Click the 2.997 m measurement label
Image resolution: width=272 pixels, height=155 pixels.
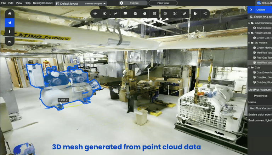[x=63, y=100]
